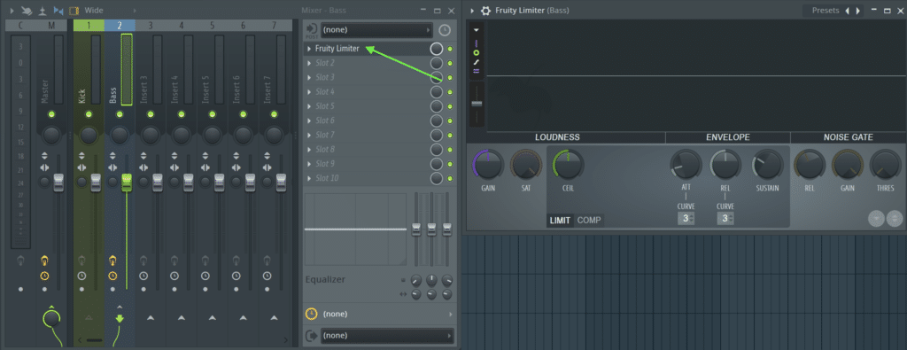This screenshot has width=907, height=350.
Task: Click the Bass track latency clock icon
Action: tap(112, 276)
